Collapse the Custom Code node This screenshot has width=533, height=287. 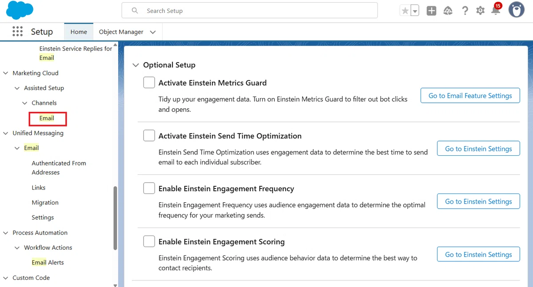[6, 278]
